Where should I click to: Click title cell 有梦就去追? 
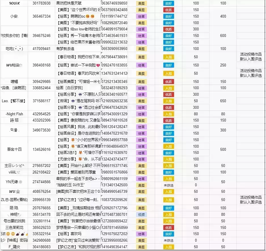click(x=65, y=49)
